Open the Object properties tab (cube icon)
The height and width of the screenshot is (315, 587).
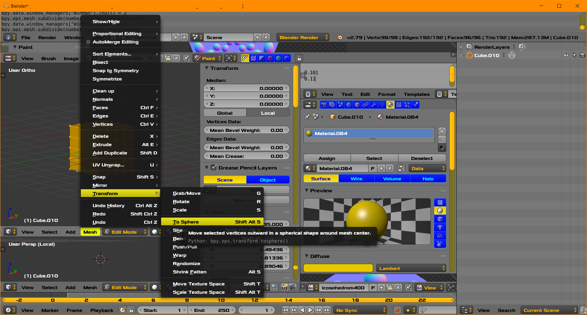[357, 105]
